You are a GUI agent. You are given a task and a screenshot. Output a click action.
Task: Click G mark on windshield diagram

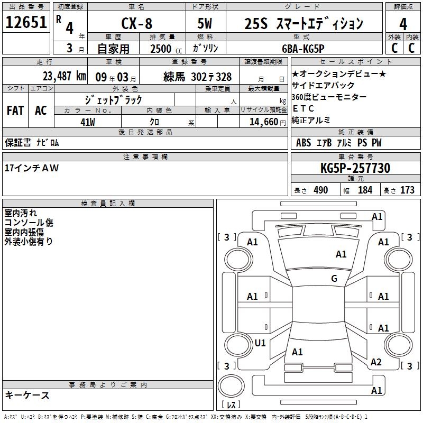pyautogui.click(x=334, y=278)
